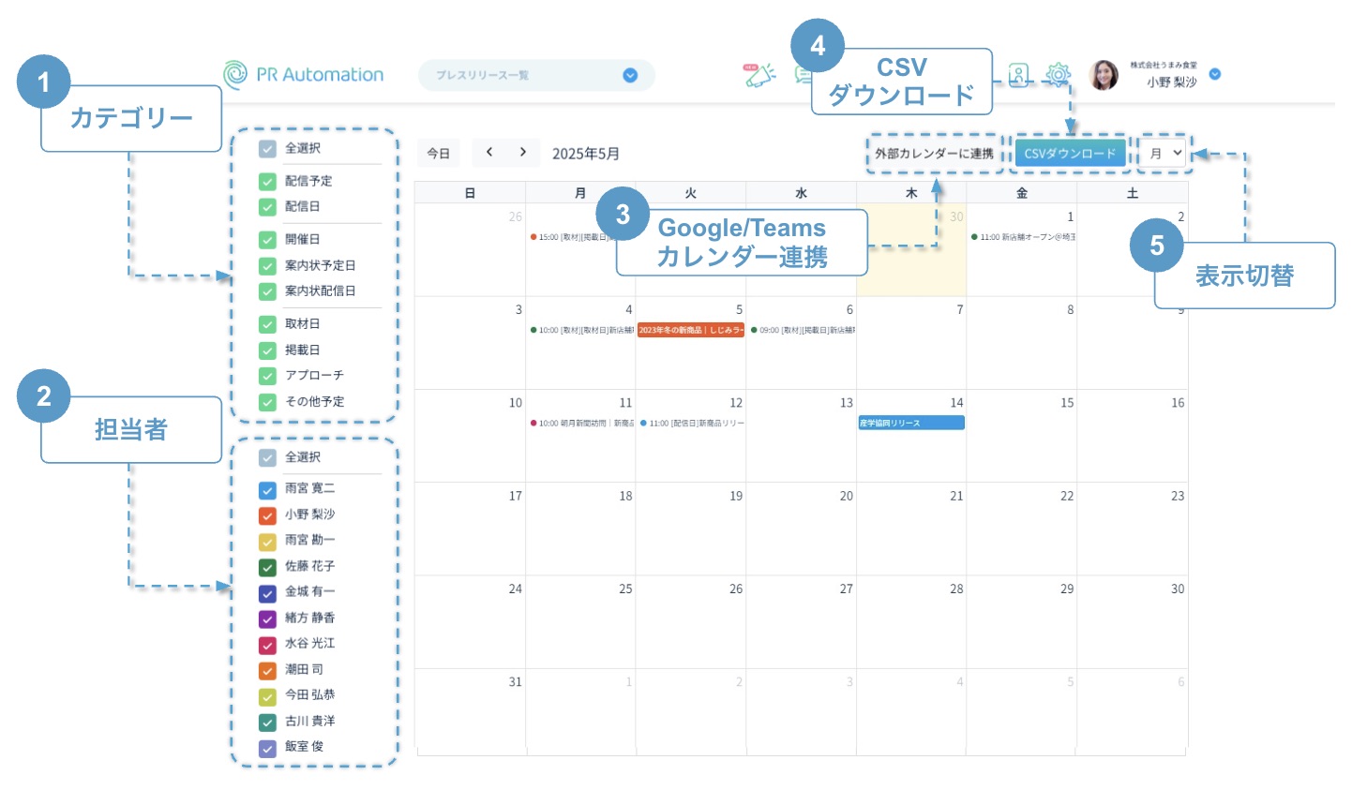Open the blue 産学協同リリース event on 14th
The image size is (1367, 790).
coord(910,423)
